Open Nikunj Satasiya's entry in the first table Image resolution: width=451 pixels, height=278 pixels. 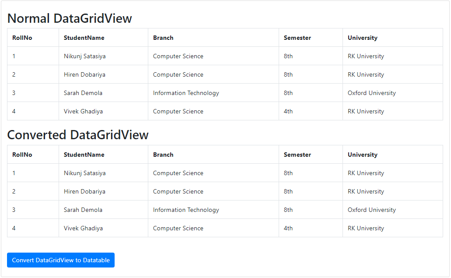(x=84, y=56)
